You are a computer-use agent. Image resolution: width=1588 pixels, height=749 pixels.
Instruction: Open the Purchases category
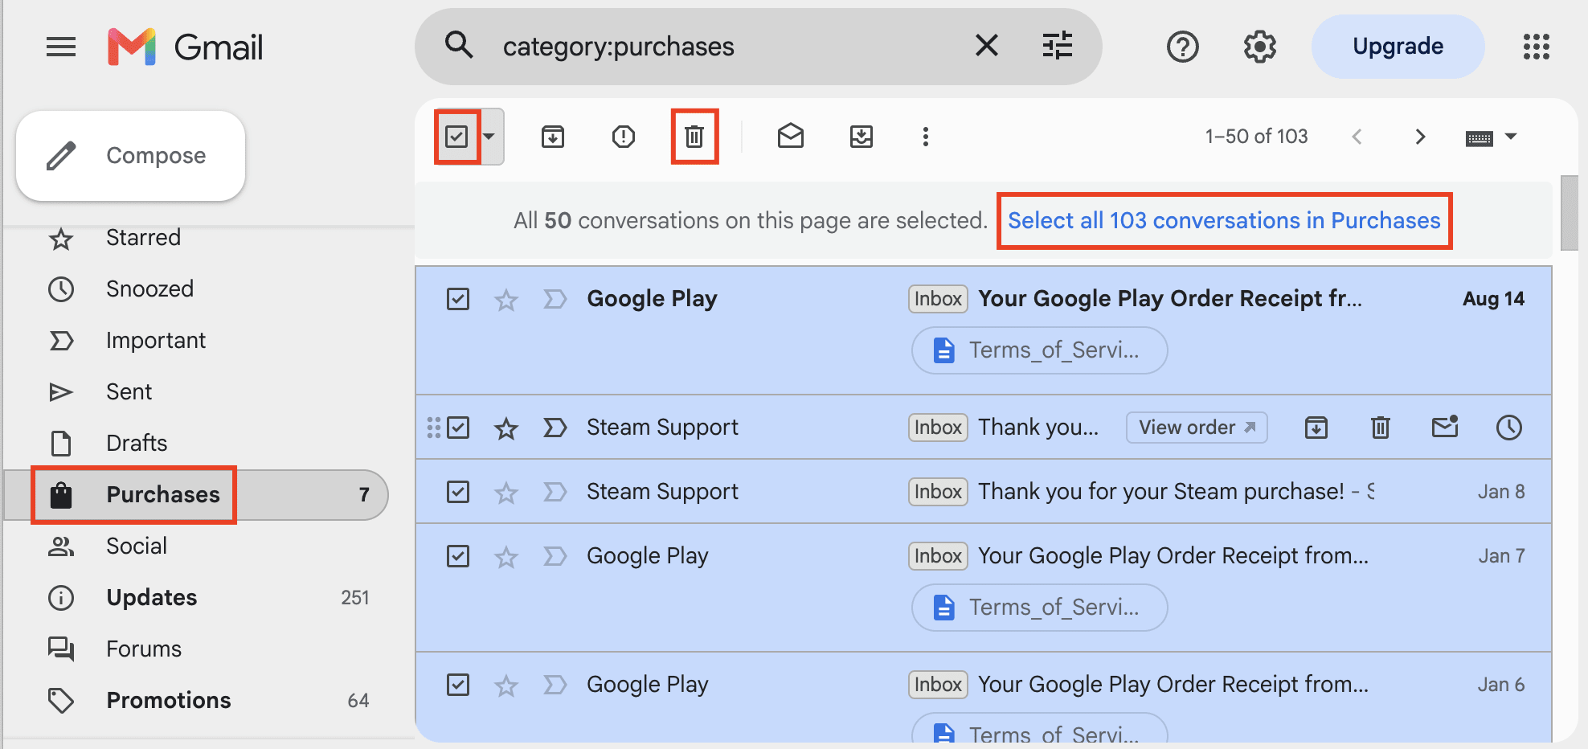(196, 495)
